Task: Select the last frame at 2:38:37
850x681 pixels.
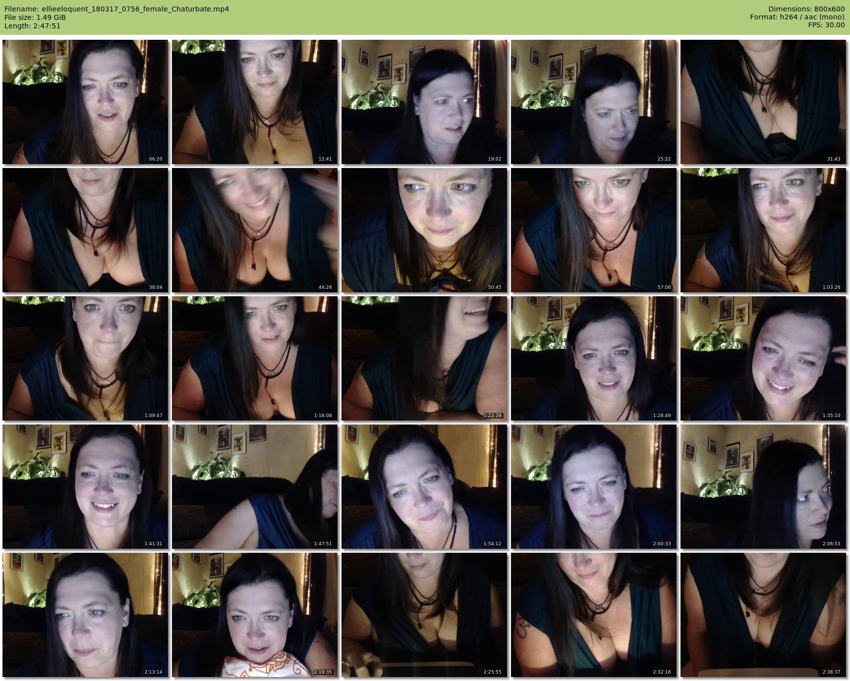Action: 763,615
